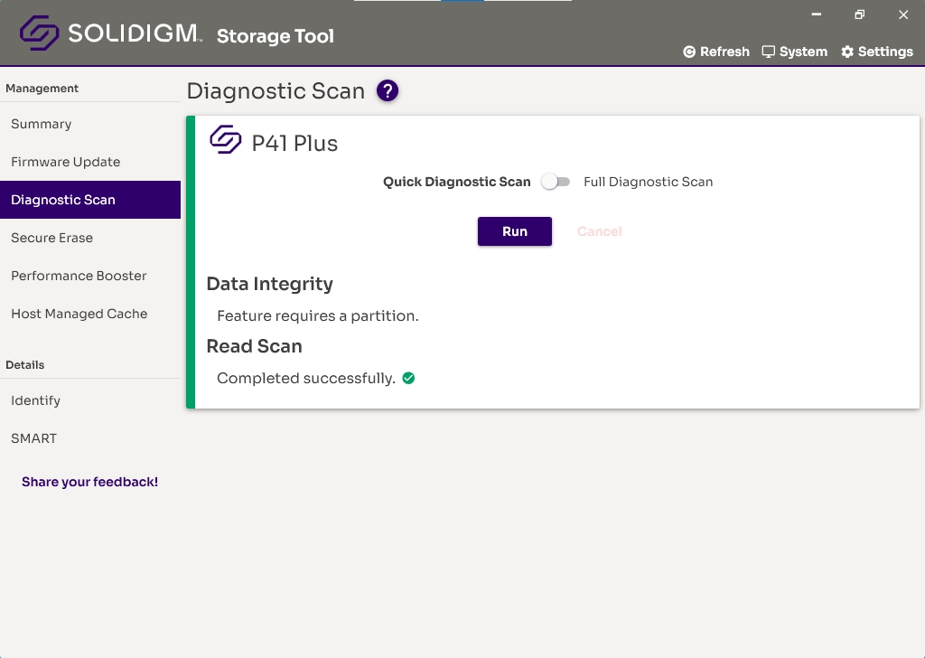925x658 pixels.
Task: Click the Management section header
Action: [42, 89]
